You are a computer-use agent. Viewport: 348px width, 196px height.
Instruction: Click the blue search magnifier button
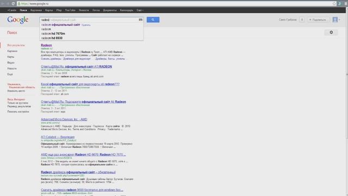[x=153, y=20]
